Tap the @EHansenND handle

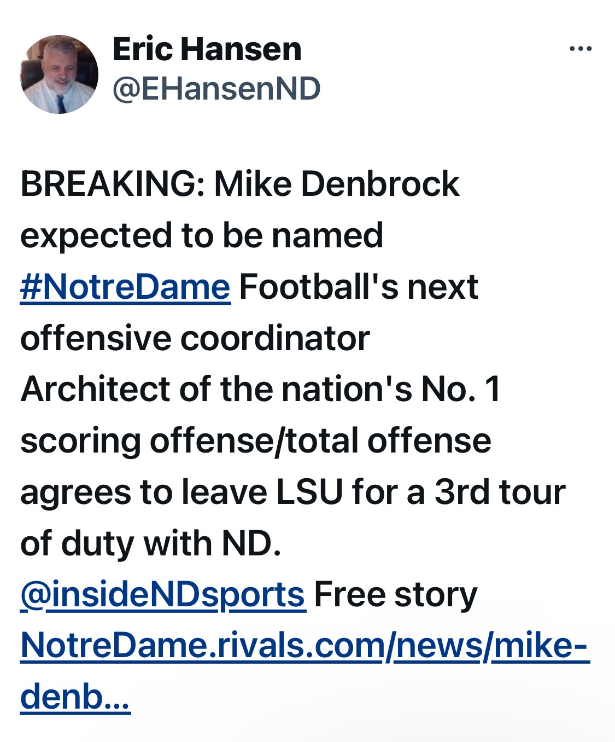click(216, 89)
